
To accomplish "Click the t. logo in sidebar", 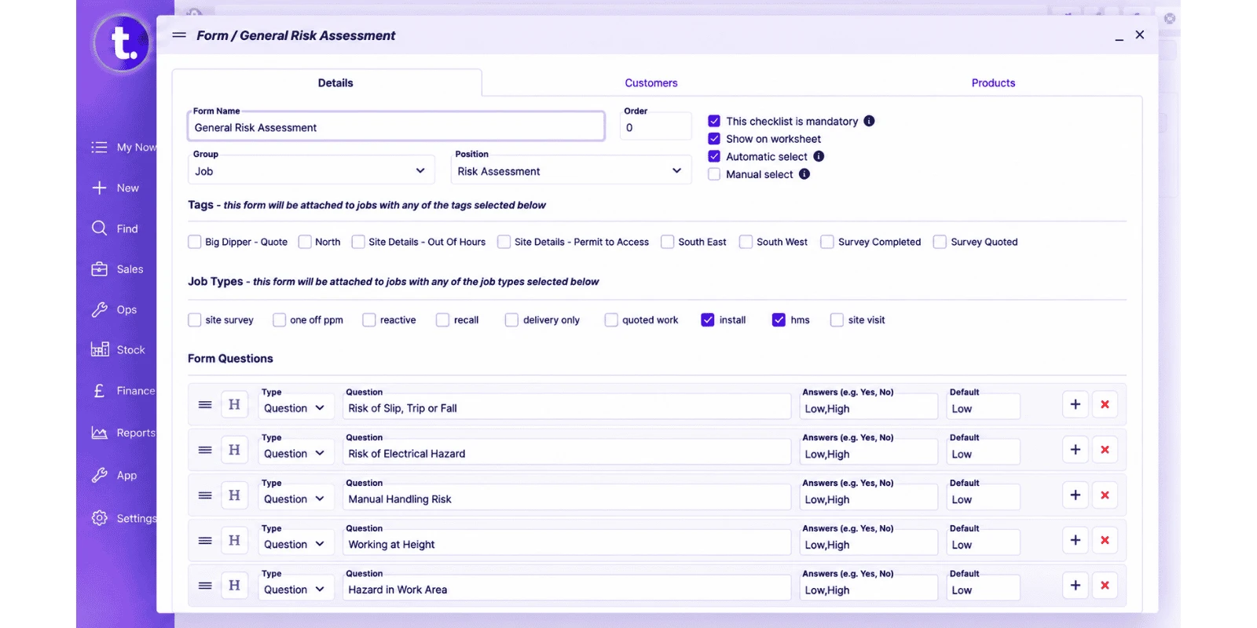I will (122, 43).
